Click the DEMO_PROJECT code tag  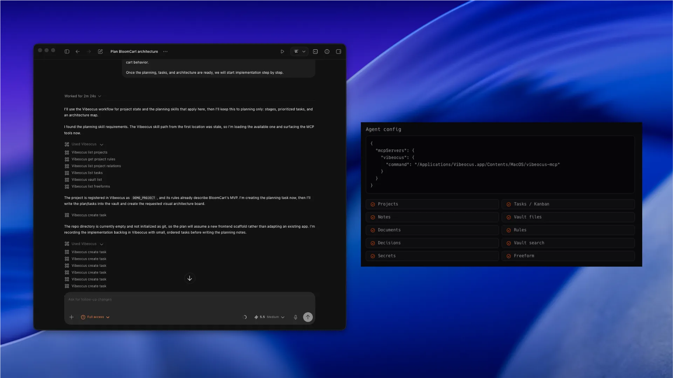(144, 198)
